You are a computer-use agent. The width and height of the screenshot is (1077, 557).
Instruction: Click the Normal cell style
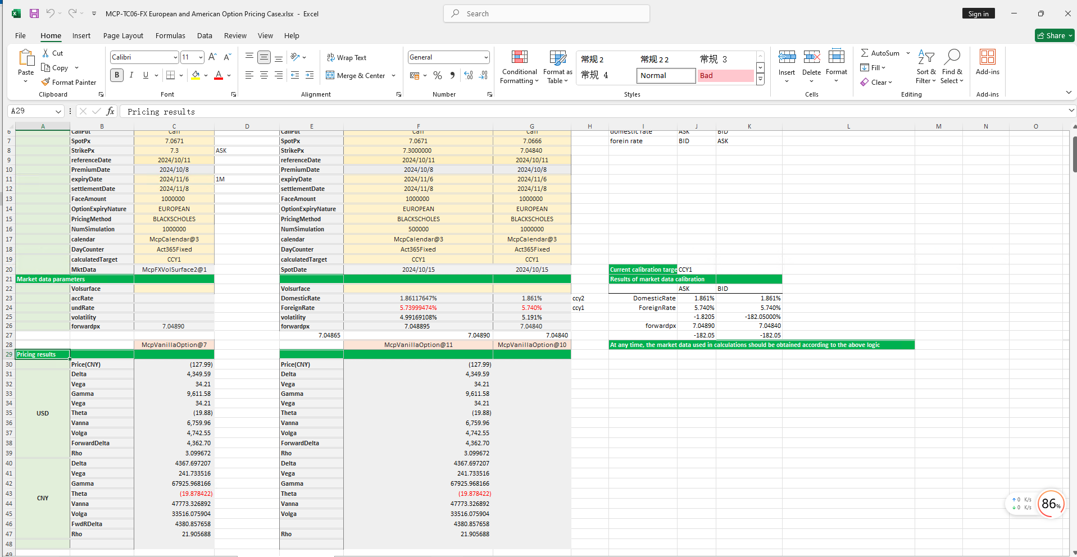666,75
